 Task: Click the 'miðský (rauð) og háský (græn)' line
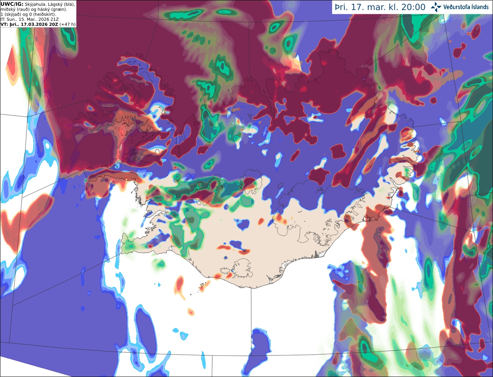[34, 9]
